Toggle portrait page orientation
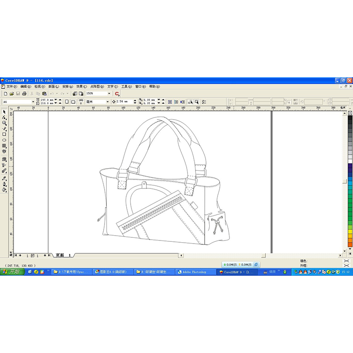 pos(67,101)
